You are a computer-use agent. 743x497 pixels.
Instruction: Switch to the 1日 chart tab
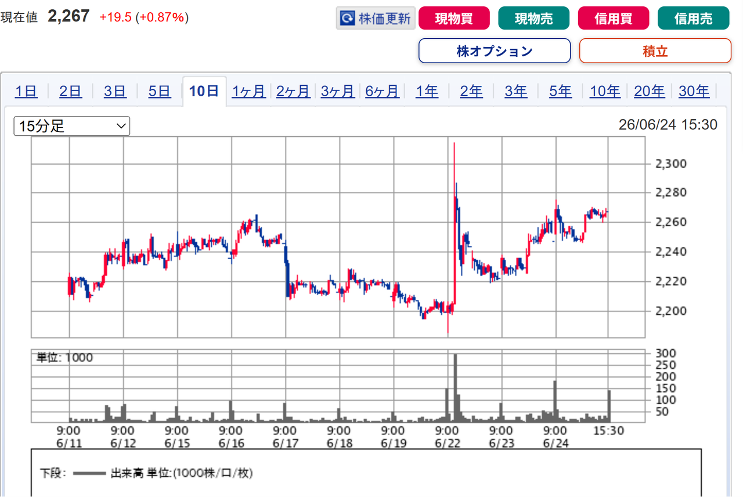pyautogui.click(x=26, y=91)
